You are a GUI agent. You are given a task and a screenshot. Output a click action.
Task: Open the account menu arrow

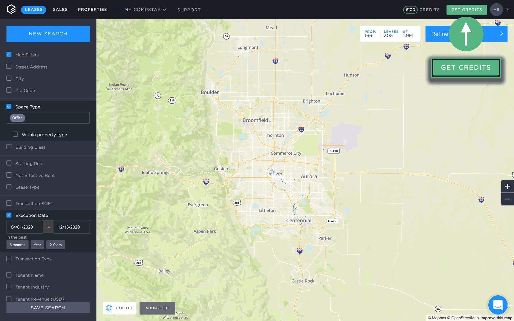pos(508,10)
